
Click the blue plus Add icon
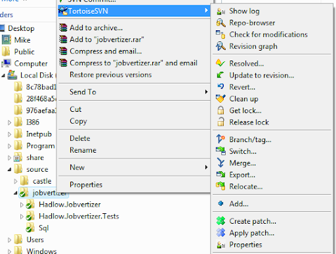click(220, 203)
